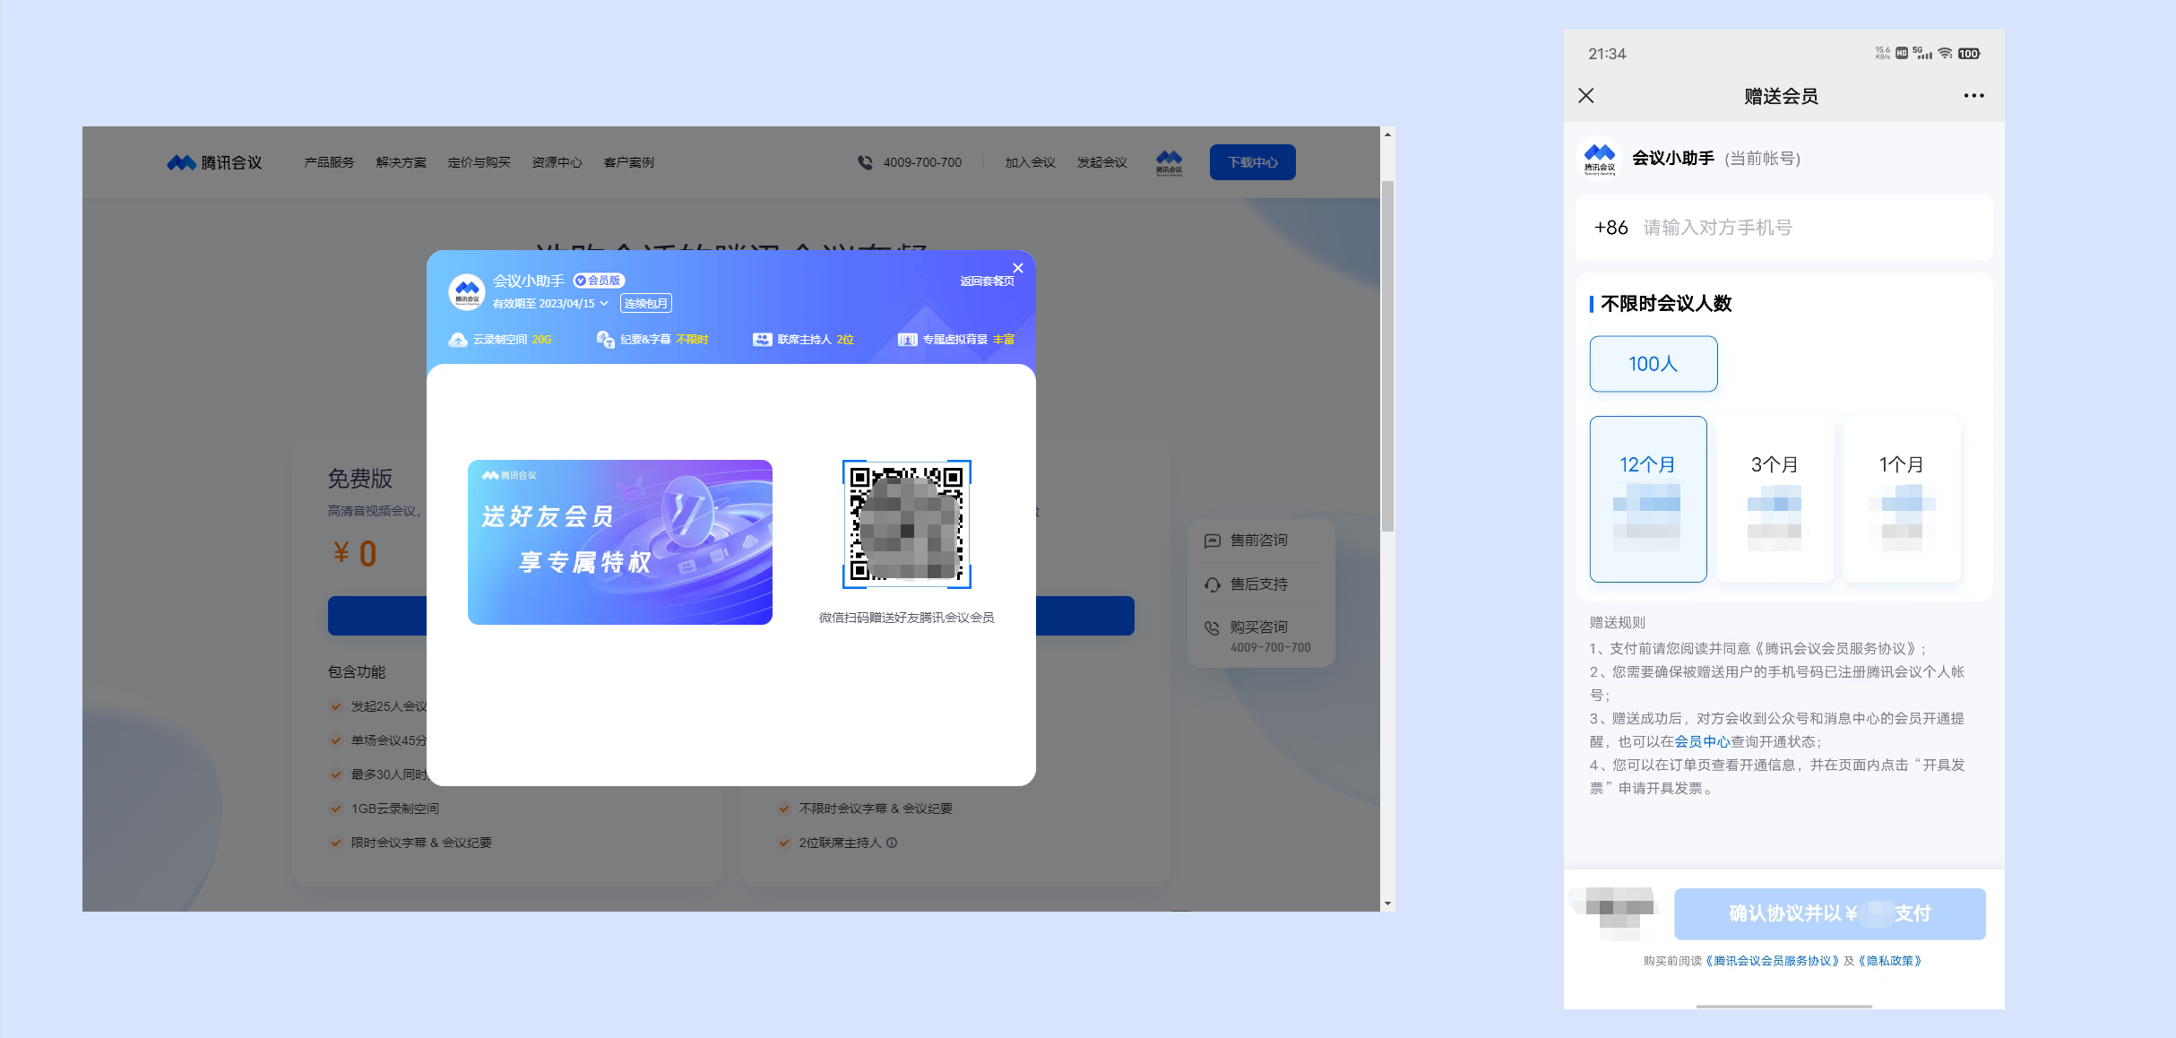Click the 售后支持 headset icon
2176x1038 pixels.
1213,584
